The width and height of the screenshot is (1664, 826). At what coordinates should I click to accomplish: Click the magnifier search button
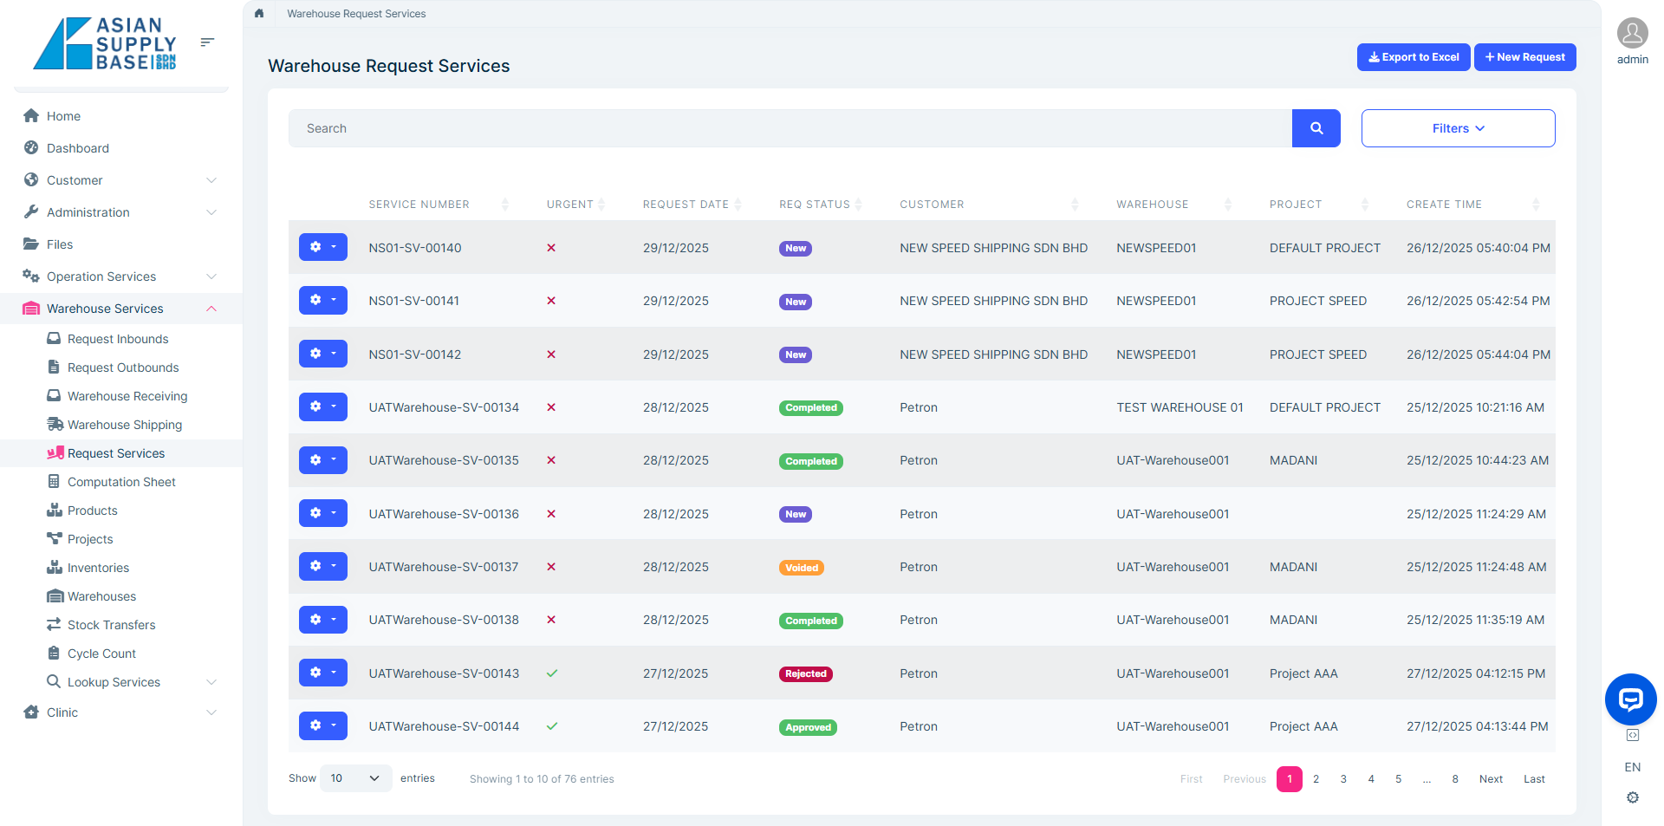tap(1316, 128)
